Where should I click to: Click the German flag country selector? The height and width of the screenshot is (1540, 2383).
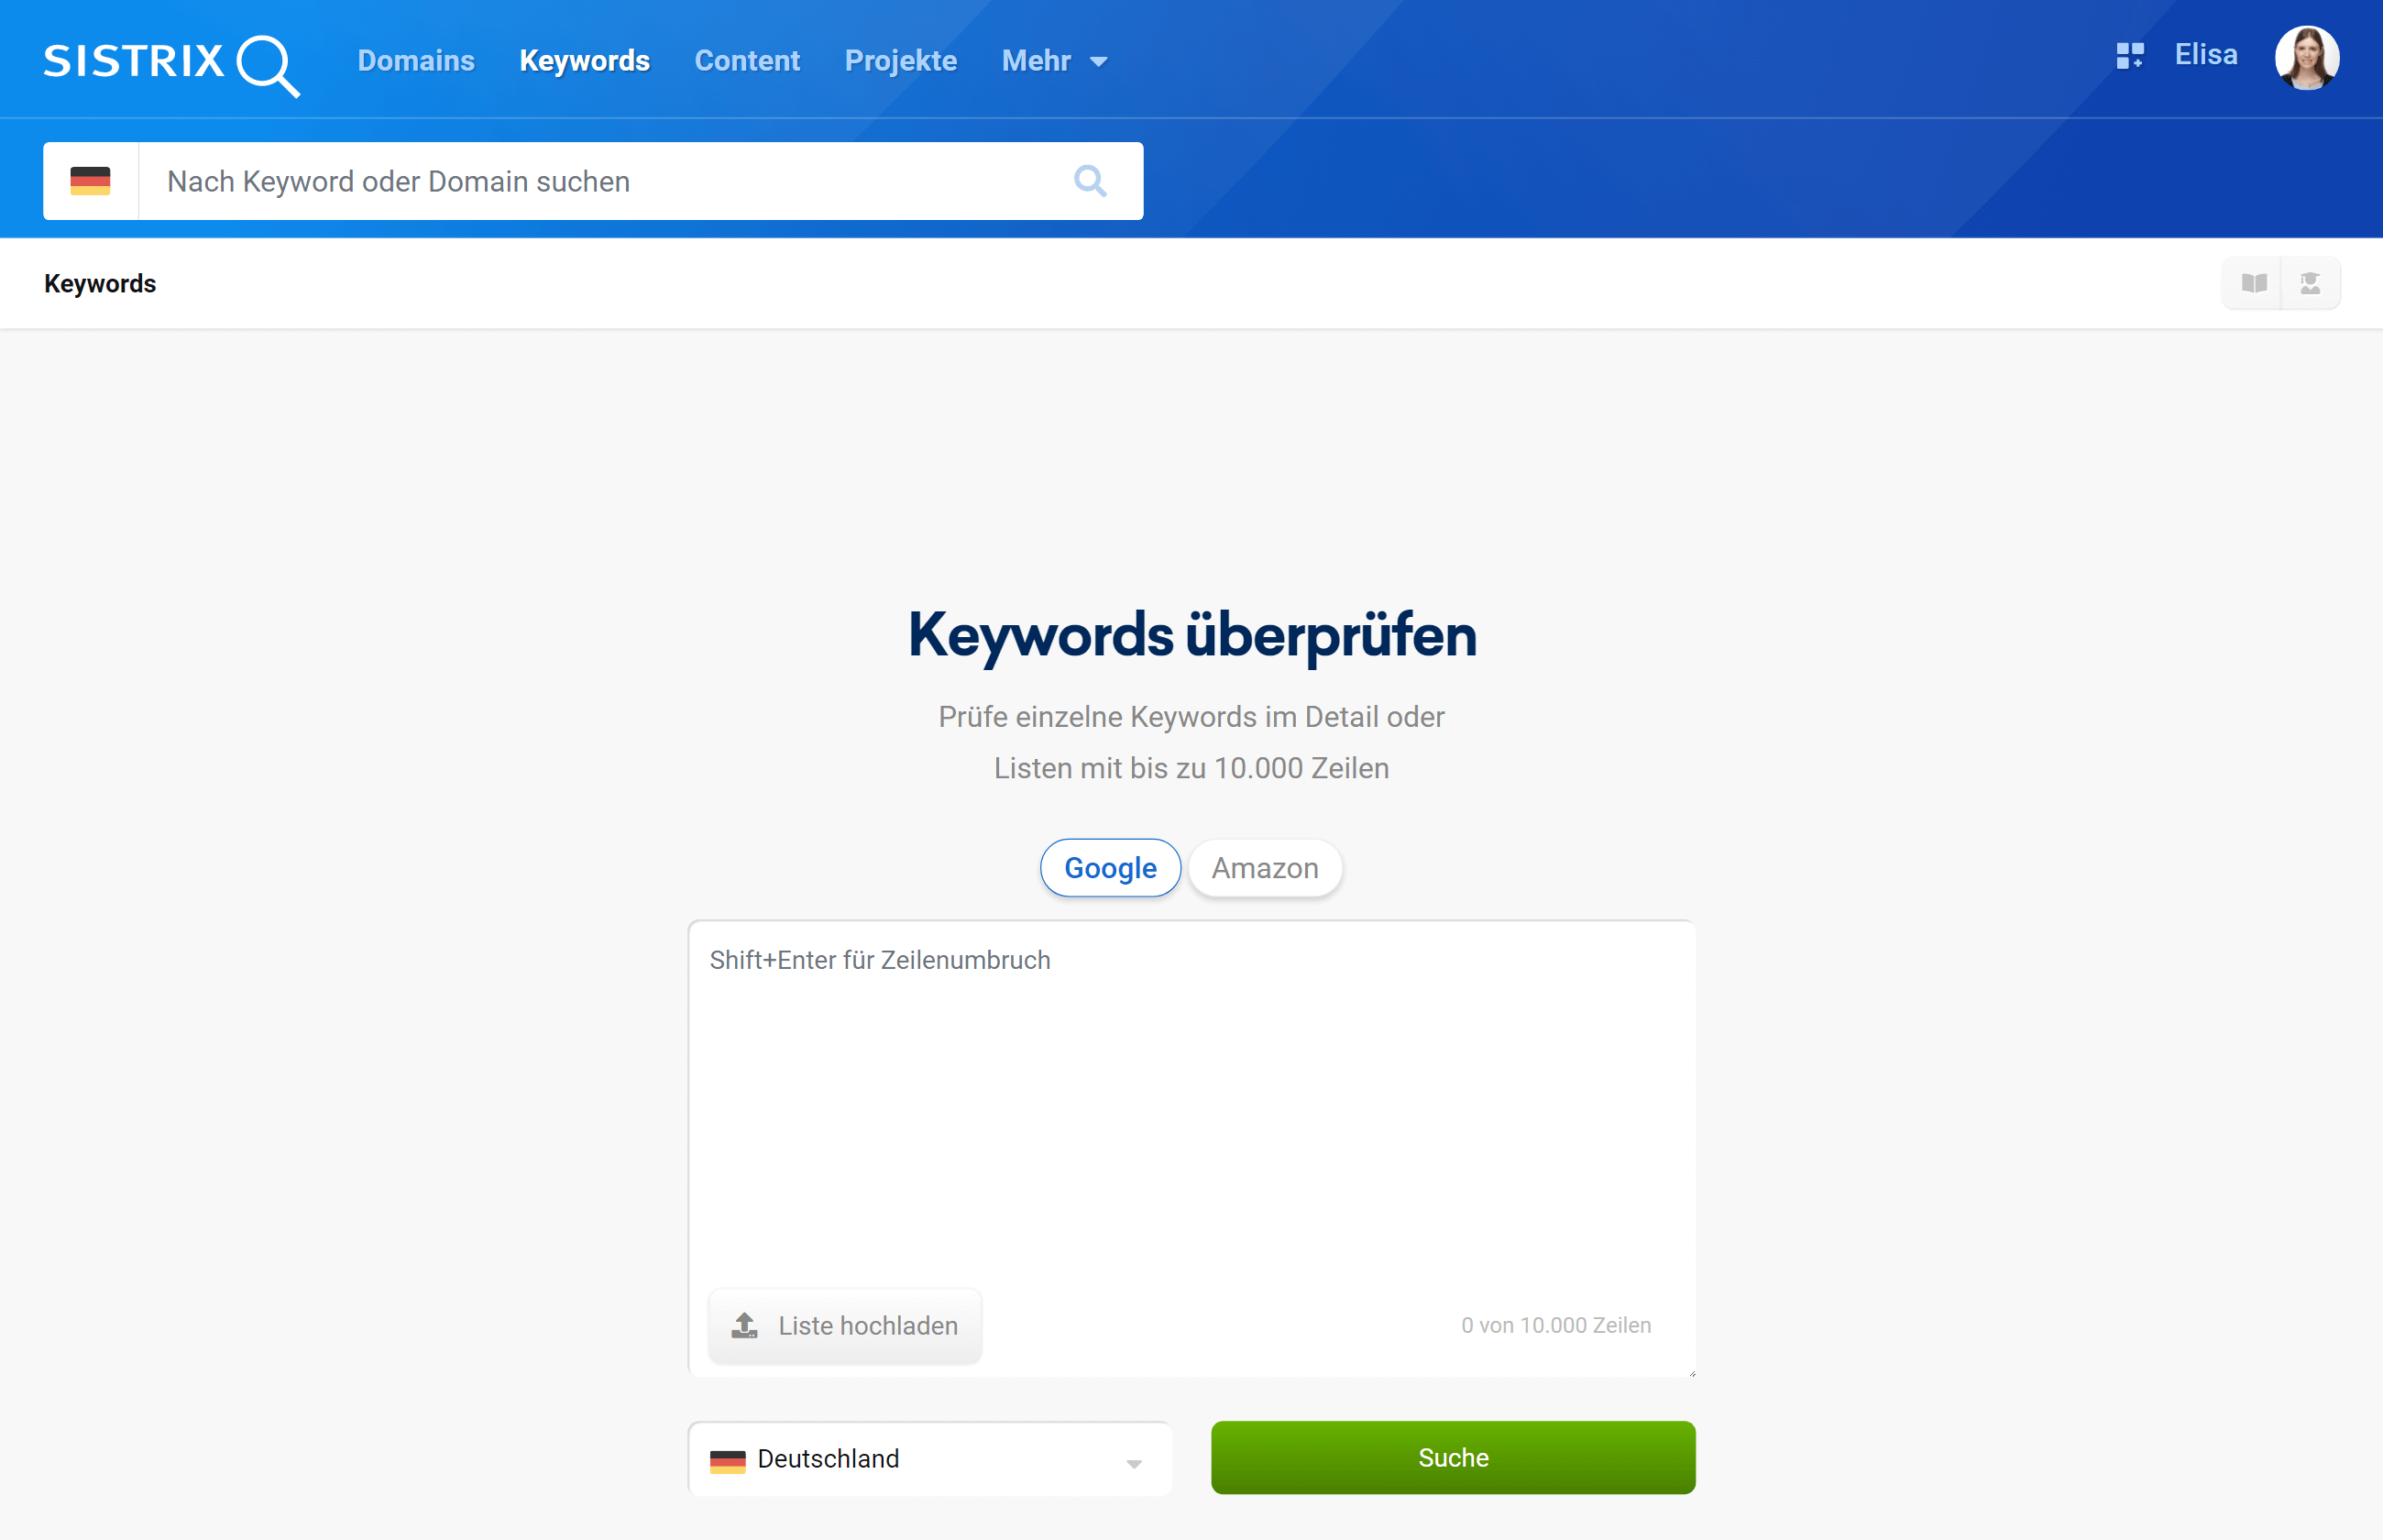(90, 181)
